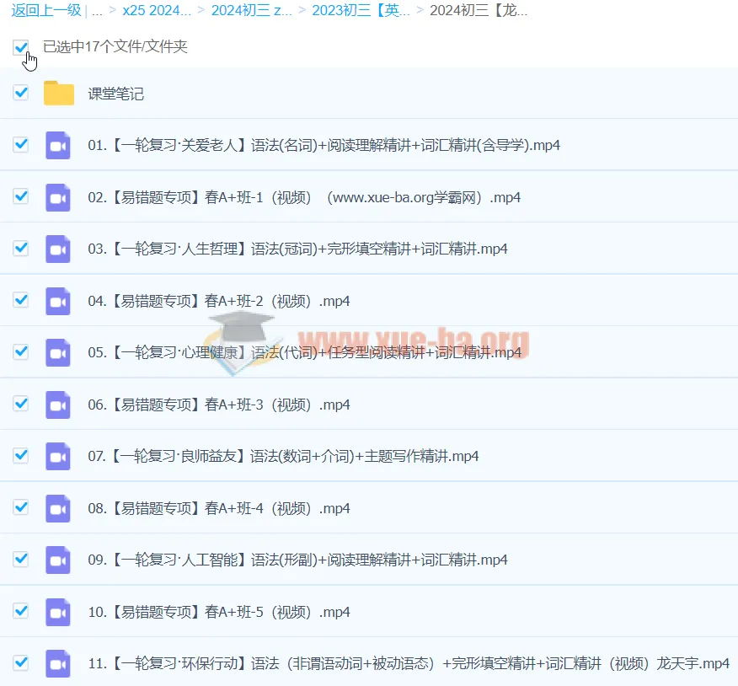The width and height of the screenshot is (738, 686).
Task: Click video icon for file 03 人生哲理
Action: click(58, 249)
